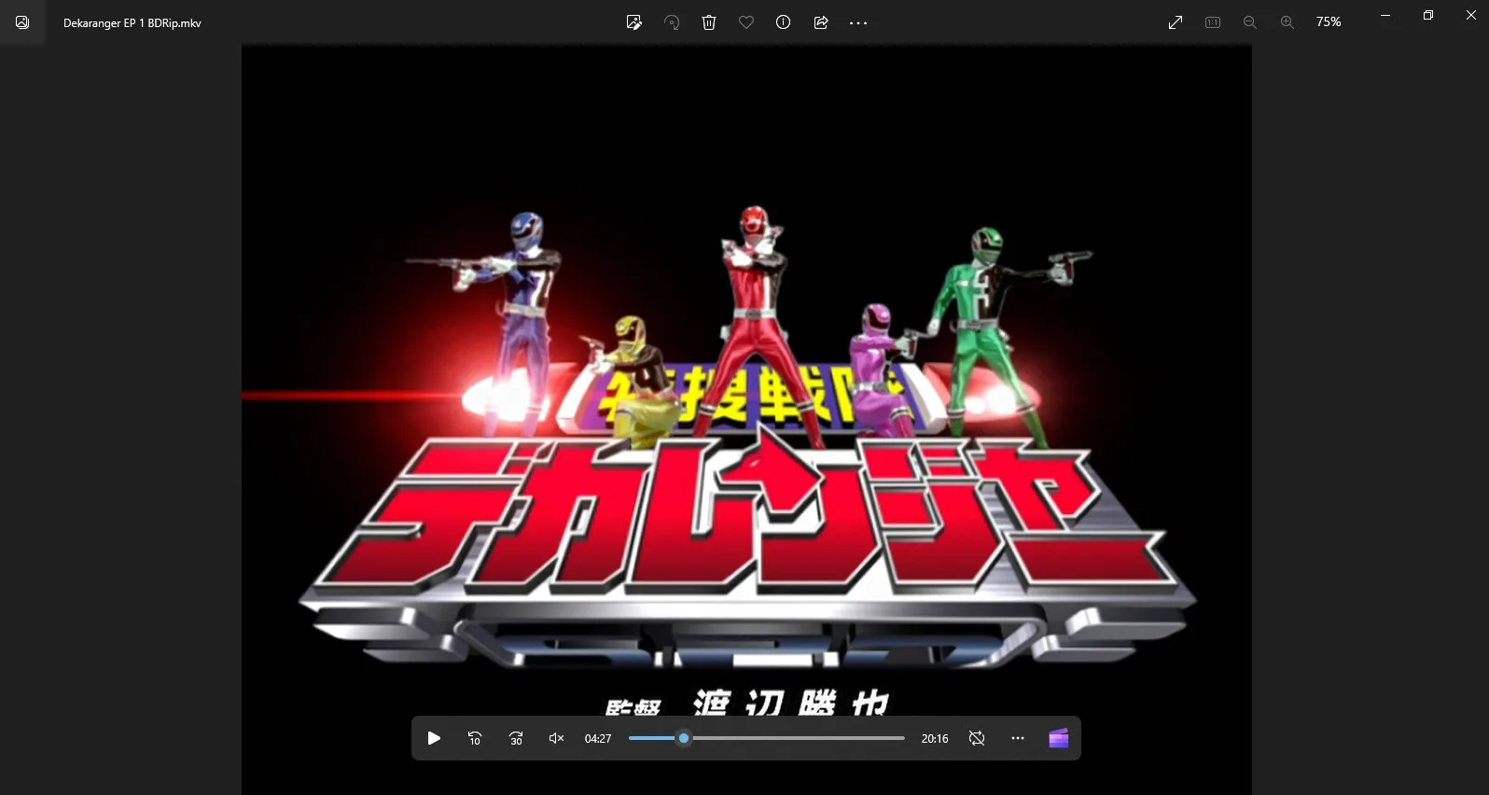The width and height of the screenshot is (1489, 795).
Task: Show file info with the info icon
Action: 784,22
